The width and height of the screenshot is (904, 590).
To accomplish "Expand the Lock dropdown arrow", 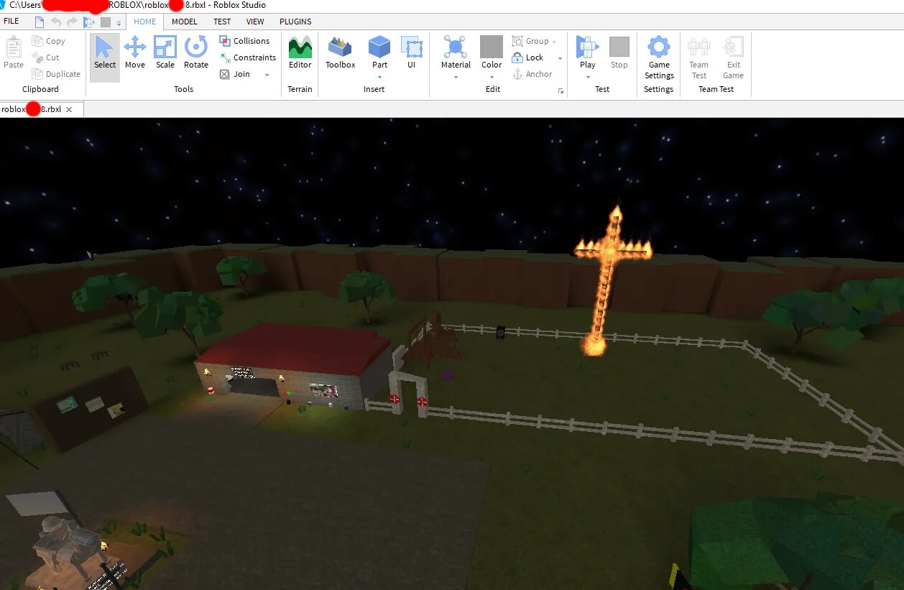I will click(x=560, y=58).
